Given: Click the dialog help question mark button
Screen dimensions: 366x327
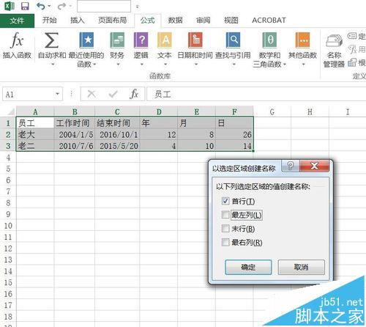Looking at the screenshot, I should click(290, 166).
